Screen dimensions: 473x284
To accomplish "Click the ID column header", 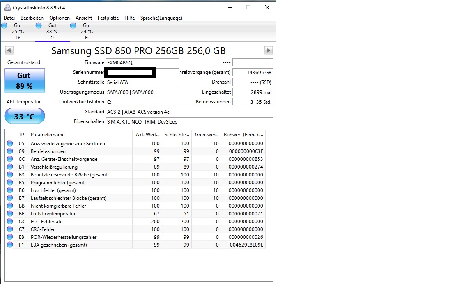I will (21, 135).
